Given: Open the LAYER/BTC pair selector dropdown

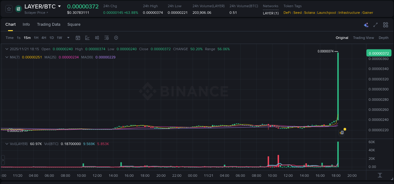Looking at the screenshot, I should click(60, 6).
